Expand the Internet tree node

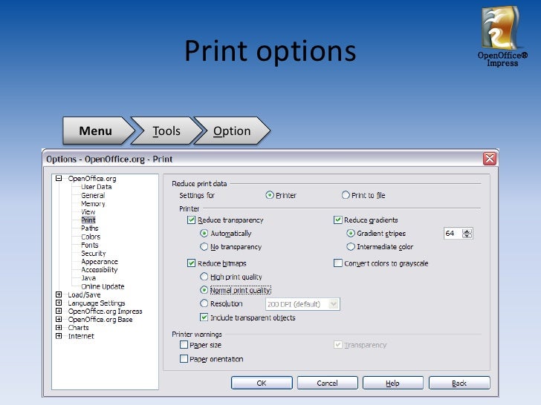click(59, 336)
